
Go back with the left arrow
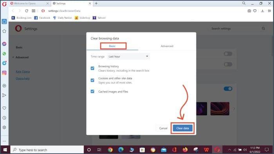13,11
